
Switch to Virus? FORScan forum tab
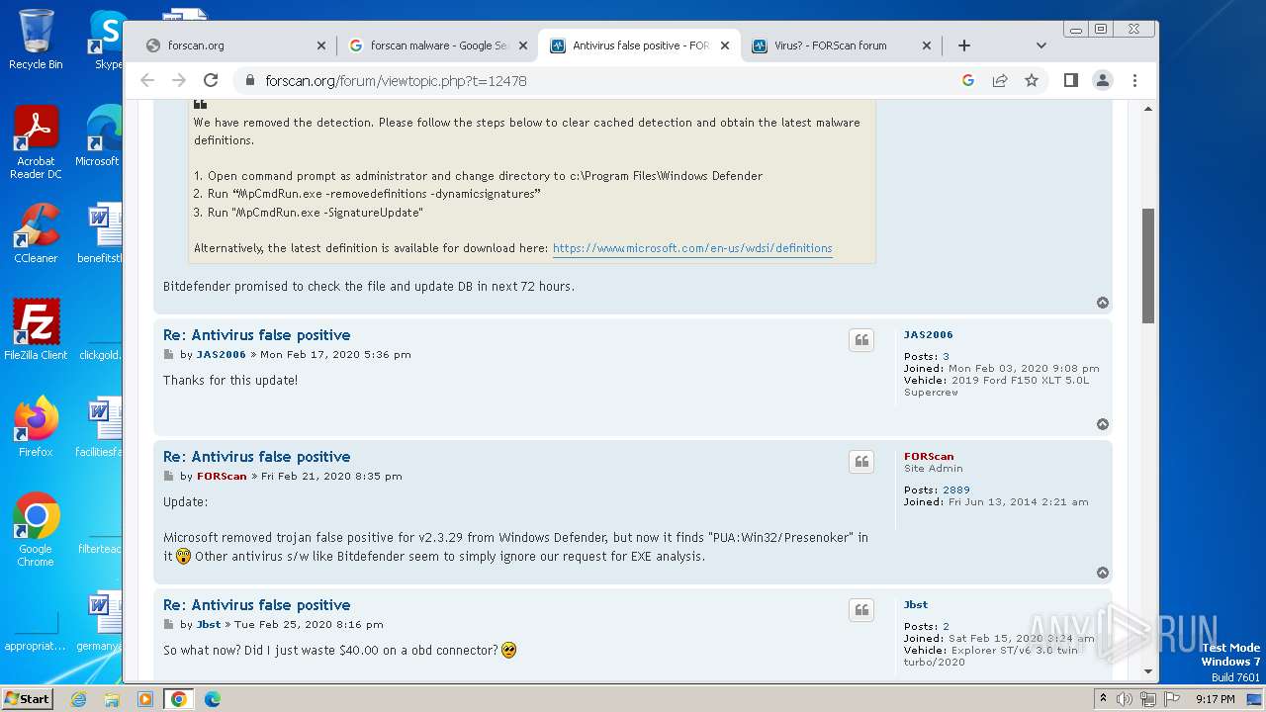(841, 45)
